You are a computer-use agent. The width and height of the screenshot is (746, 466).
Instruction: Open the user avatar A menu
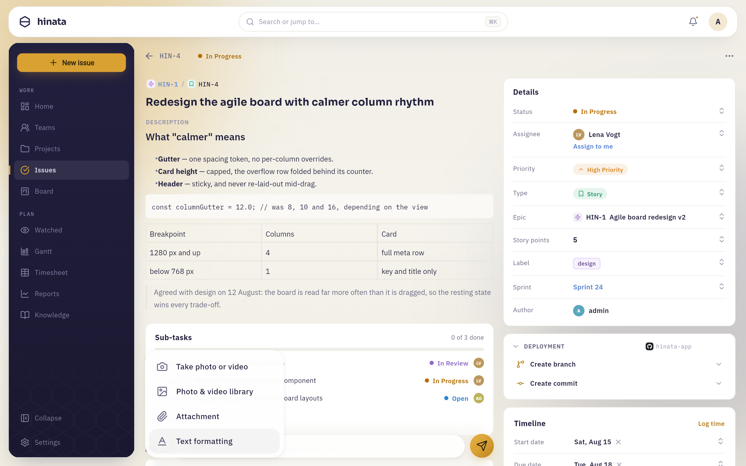click(x=718, y=21)
